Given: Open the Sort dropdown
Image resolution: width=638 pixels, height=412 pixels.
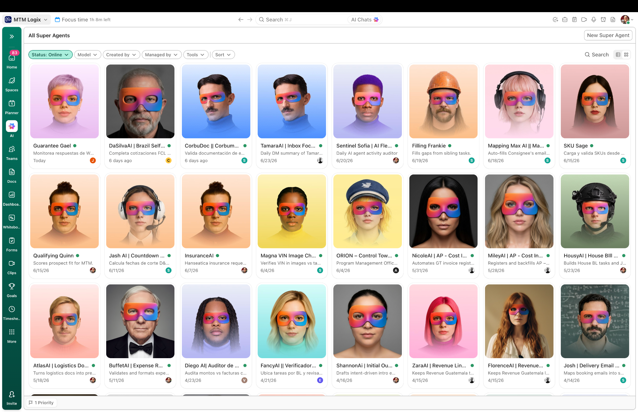Looking at the screenshot, I should click(x=223, y=55).
